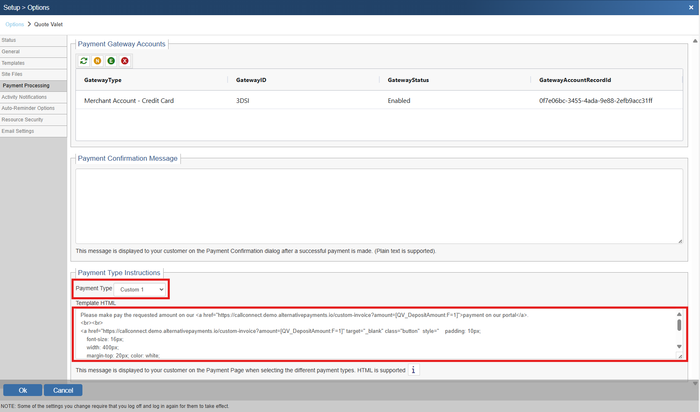Click the Template HTML scrollbar down arrow
Viewport: 700px width, 412px height.
679,347
